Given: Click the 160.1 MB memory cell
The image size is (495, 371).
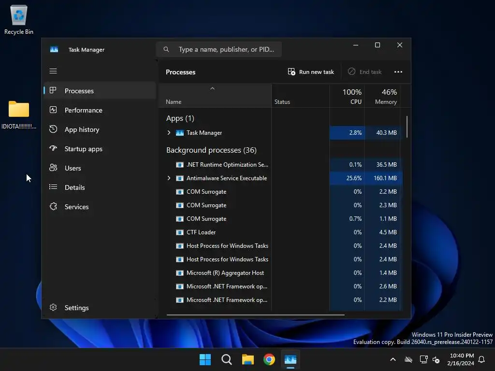Looking at the screenshot, I should tap(383, 178).
